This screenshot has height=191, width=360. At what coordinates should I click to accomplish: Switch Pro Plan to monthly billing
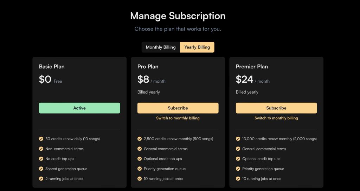pos(178,118)
